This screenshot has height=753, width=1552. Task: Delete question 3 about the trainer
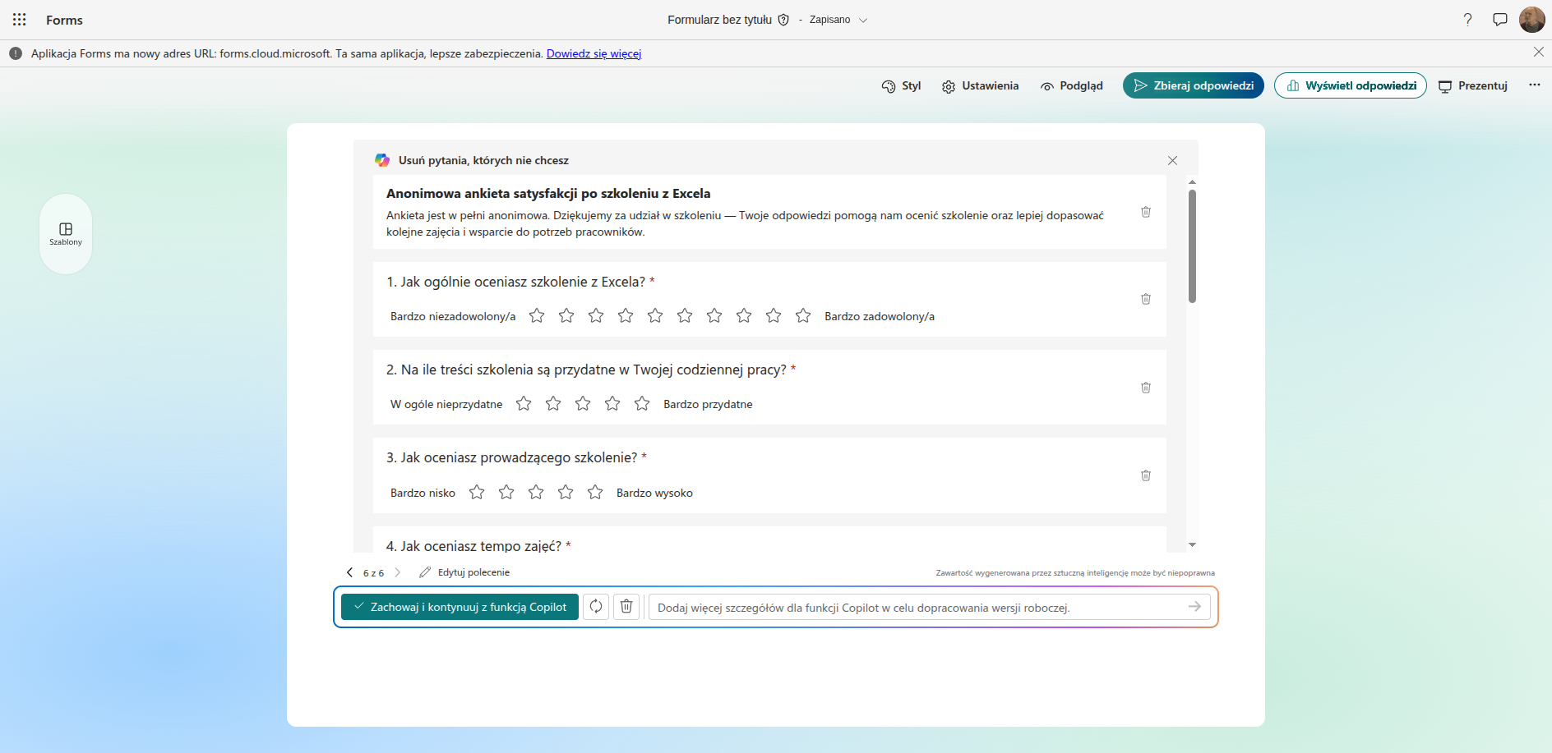click(x=1146, y=475)
